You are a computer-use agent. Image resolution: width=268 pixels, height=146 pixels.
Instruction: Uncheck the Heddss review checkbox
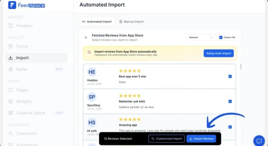click(230, 76)
